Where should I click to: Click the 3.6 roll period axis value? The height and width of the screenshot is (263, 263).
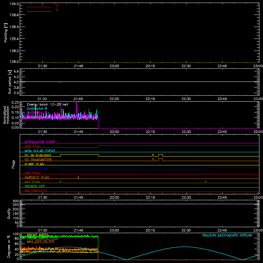16,93
